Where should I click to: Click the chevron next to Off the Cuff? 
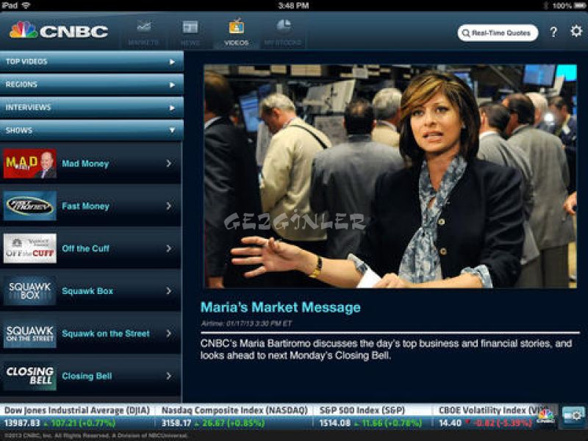(x=169, y=248)
